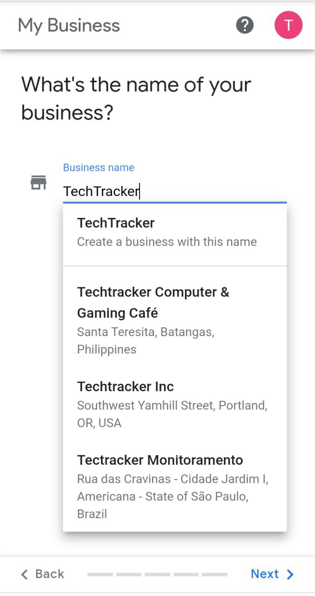
Task: Click the second progress step segment
Action: point(128,575)
